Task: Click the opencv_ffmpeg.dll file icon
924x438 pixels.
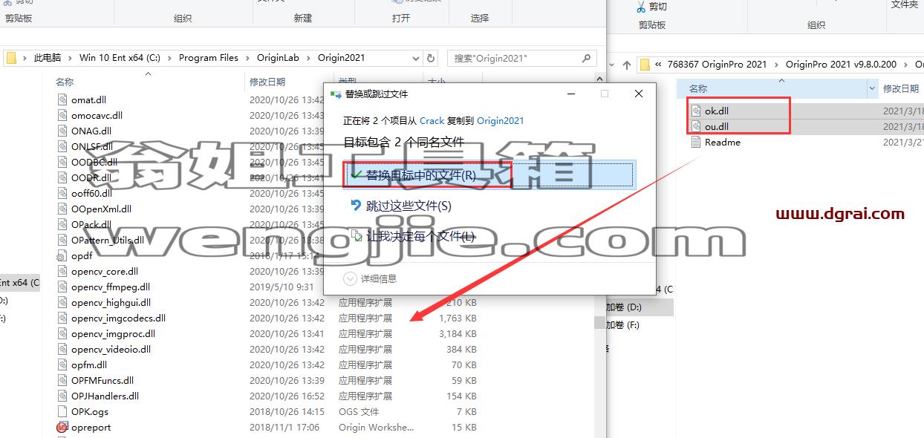Action: (63, 287)
